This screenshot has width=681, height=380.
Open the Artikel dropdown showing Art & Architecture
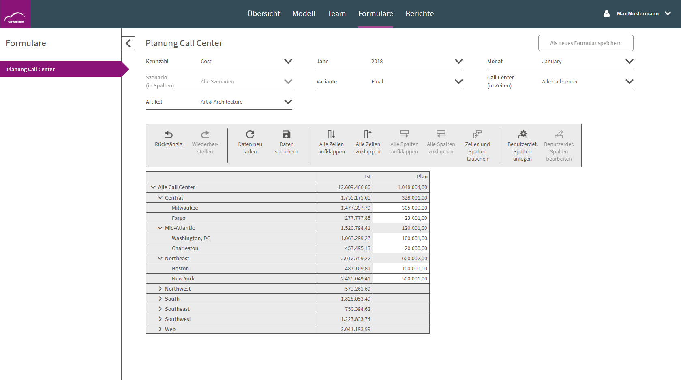pos(219,102)
